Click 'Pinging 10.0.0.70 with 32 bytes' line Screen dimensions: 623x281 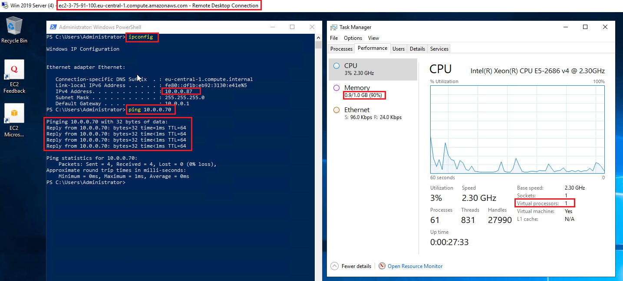click(107, 122)
